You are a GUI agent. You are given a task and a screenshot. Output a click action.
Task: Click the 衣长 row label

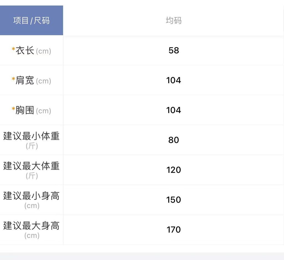[25, 51]
